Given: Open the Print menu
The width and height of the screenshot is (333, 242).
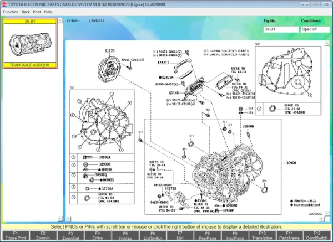Looking at the screenshot, I should coord(37,12).
